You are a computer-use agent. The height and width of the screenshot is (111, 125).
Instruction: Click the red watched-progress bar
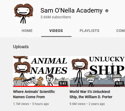click(41, 86)
